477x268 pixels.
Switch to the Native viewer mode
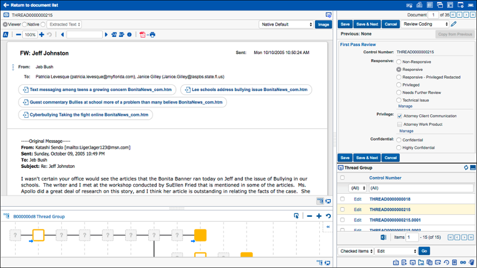coord(24,24)
